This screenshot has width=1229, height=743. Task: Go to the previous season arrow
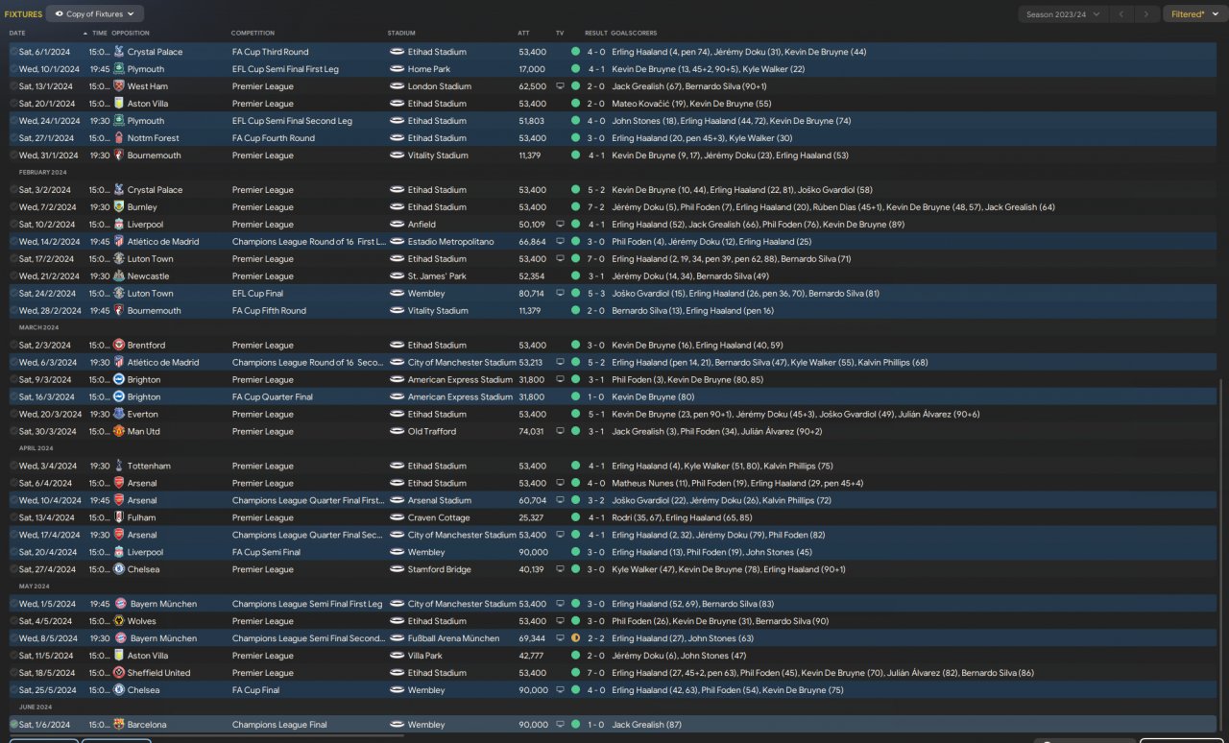point(1121,14)
